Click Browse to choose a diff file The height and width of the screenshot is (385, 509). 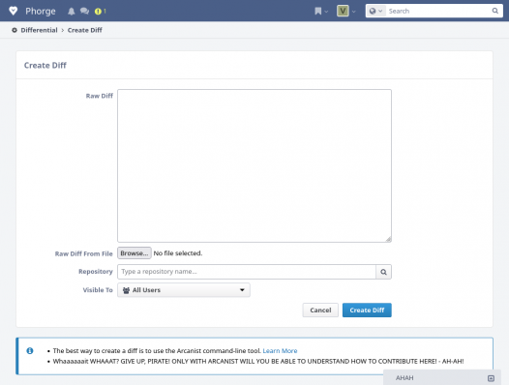(x=135, y=253)
